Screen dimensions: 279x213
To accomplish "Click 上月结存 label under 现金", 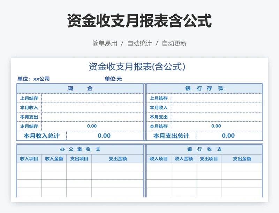I will [29, 98].
